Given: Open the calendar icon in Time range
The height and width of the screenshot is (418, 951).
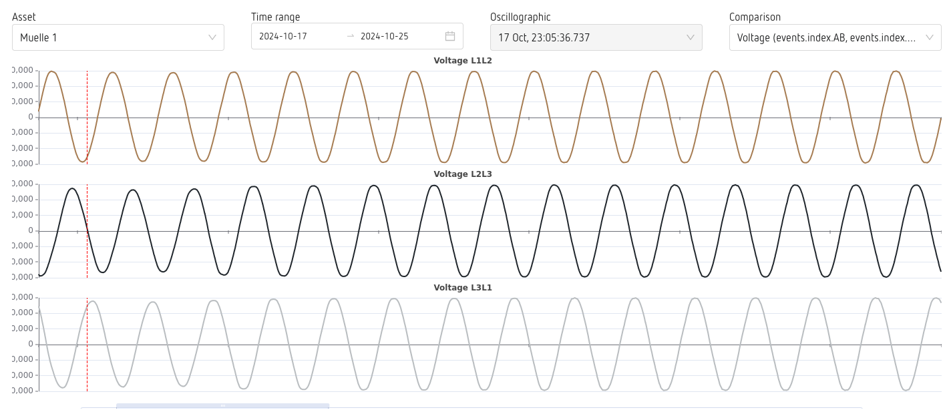Looking at the screenshot, I should pos(449,37).
